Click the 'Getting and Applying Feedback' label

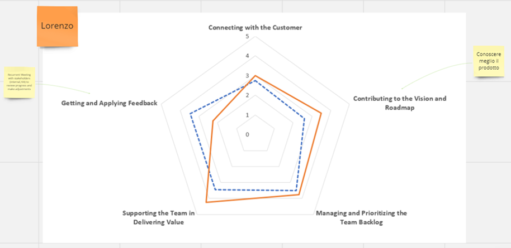pos(110,103)
